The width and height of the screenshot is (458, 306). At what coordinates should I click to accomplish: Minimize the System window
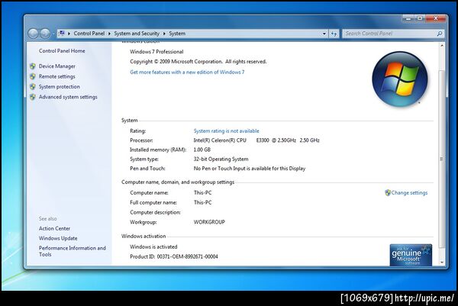tap(408, 18)
